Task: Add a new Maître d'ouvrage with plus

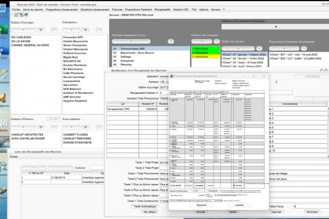Action: pyautogui.click(x=23, y=30)
